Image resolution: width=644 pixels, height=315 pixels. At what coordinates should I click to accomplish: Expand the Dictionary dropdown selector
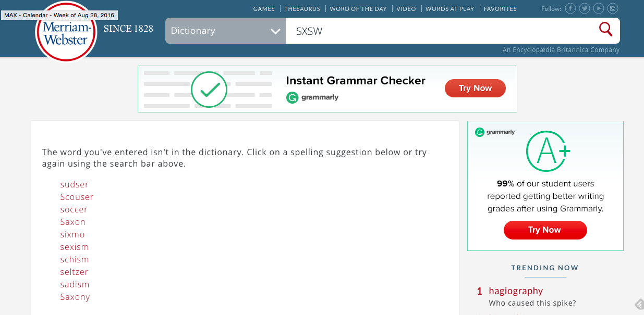tap(225, 31)
